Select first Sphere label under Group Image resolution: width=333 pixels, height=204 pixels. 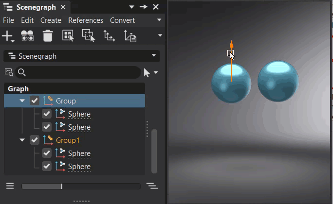coord(79,114)
